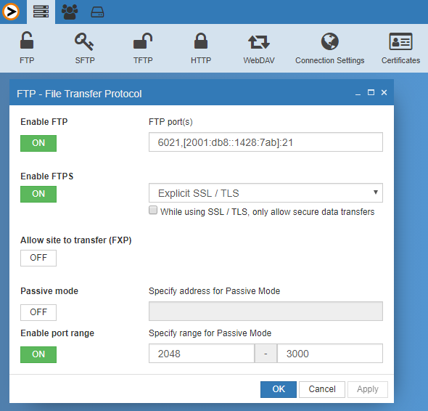Toggle the Enable FTPS switch
The image size is (428, 411).
pyautogui.click(x=38, y=194)
